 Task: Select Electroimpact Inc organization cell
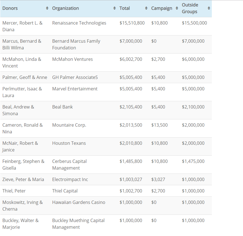[70, 179]
